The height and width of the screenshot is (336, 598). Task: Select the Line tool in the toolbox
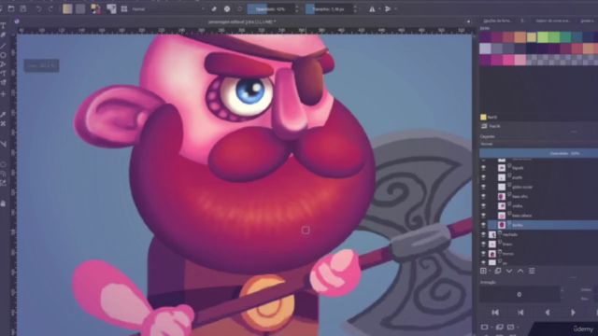[x=3, y=46]
